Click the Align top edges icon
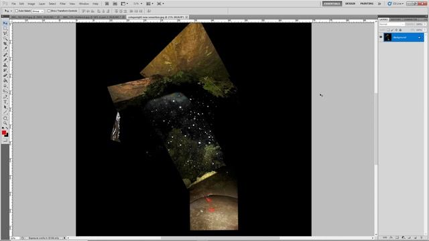The image size is (429, 241). pos(84,11)
